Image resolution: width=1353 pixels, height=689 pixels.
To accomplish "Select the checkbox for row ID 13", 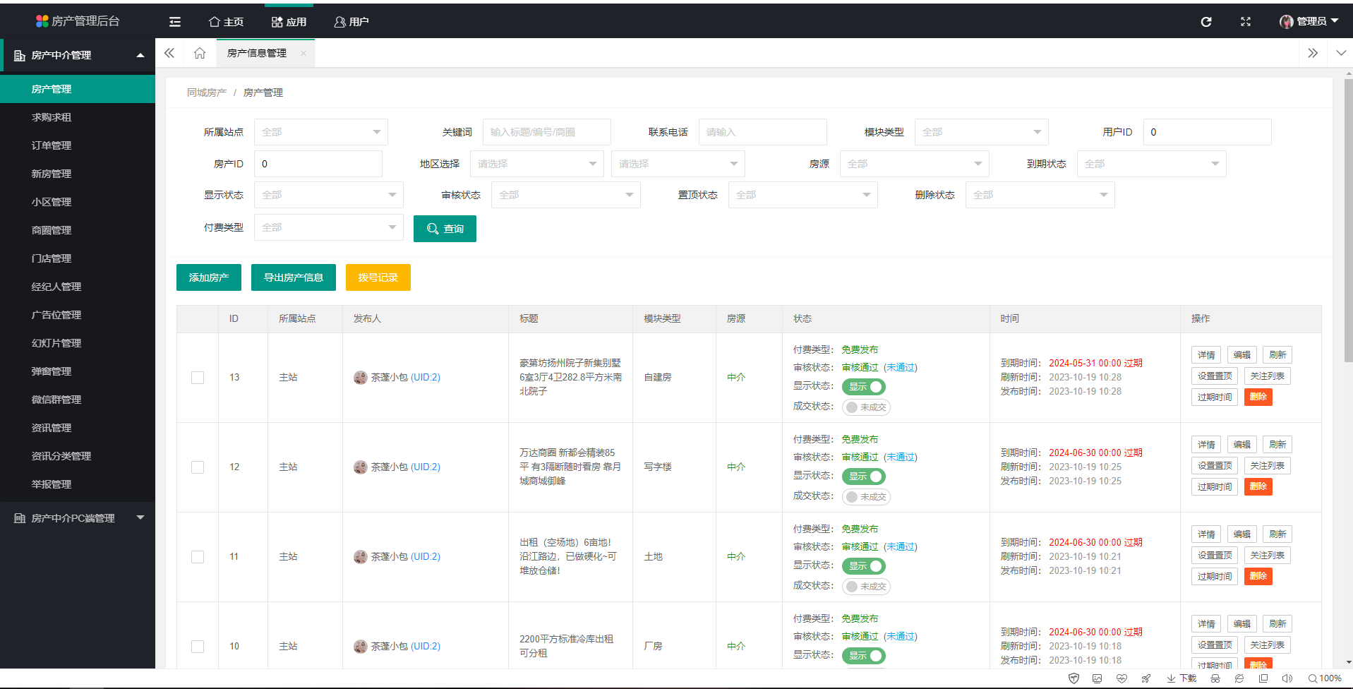I will 198,378.
